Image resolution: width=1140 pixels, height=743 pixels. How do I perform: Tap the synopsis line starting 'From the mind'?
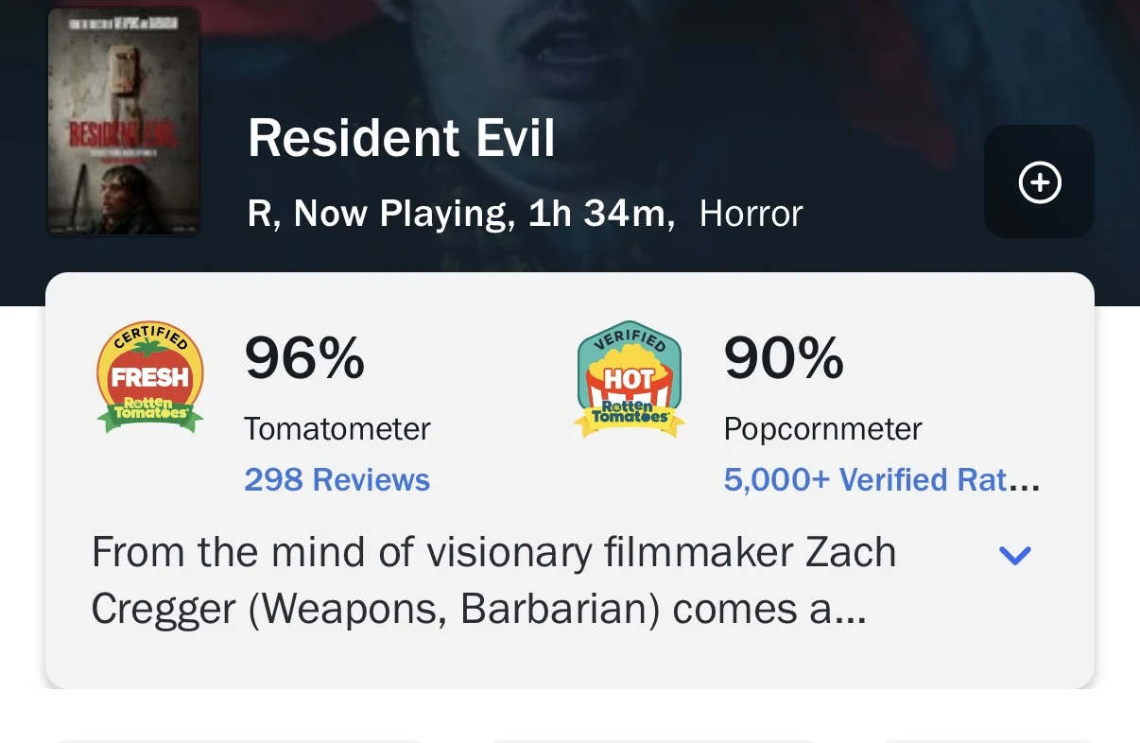tap(493, 553)
